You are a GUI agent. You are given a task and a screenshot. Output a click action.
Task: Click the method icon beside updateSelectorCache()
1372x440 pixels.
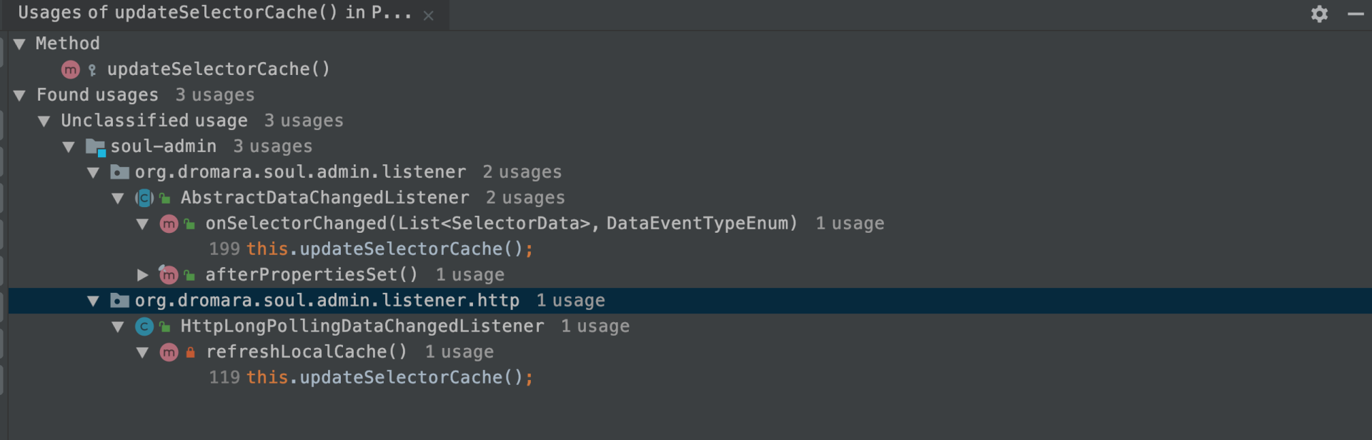70,69
